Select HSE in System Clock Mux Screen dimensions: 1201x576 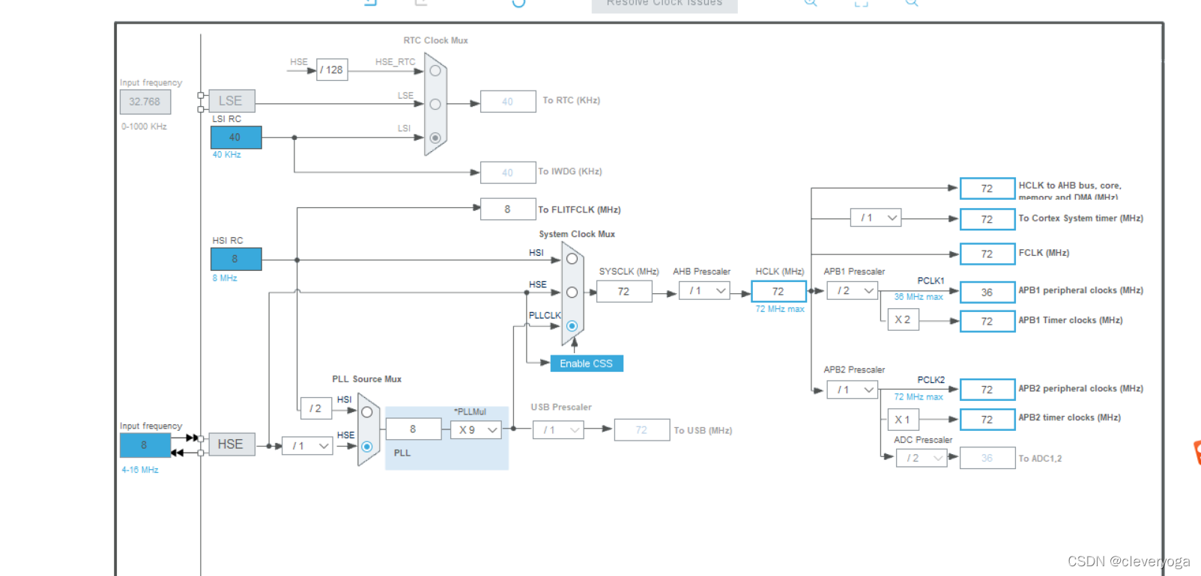tap(572, 292)
